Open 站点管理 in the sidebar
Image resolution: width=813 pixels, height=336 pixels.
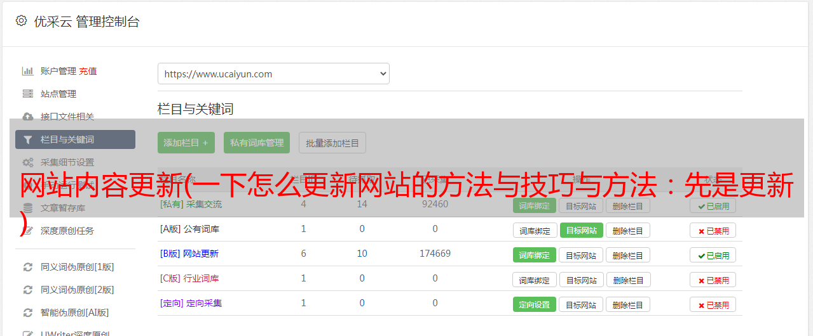[58, 94]
